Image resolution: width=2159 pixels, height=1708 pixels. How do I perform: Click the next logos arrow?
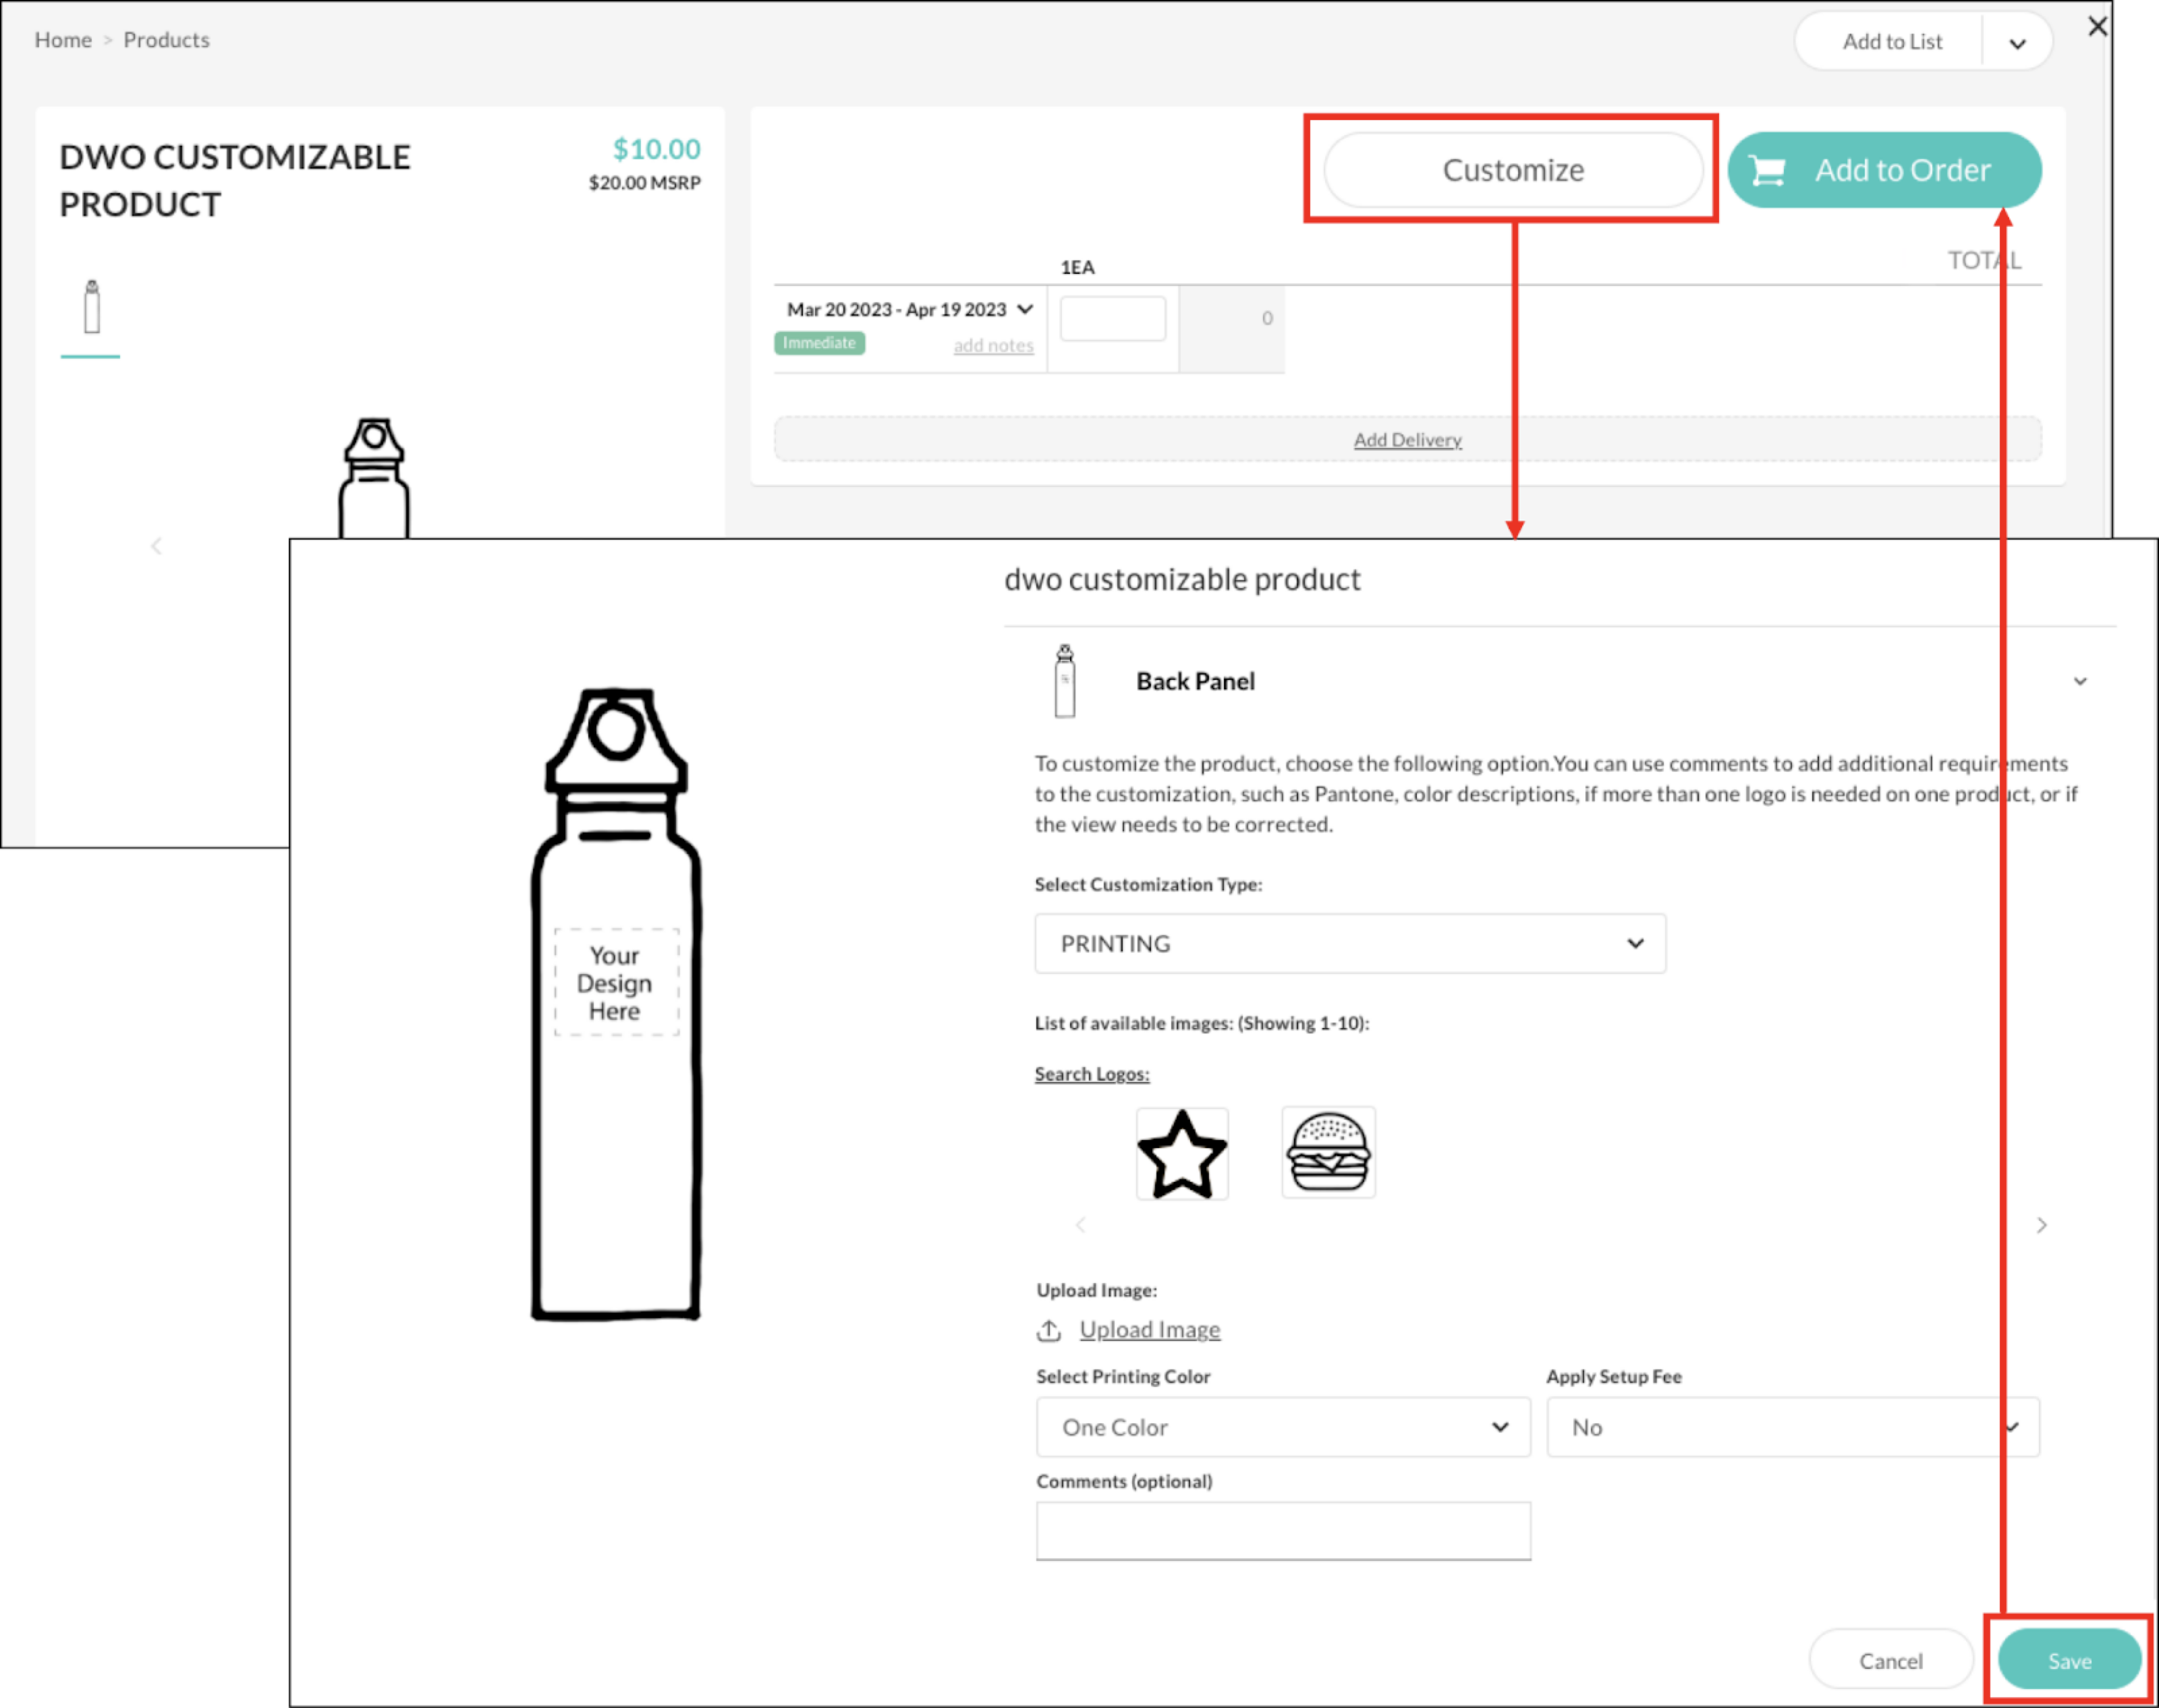point(2042,1225)
